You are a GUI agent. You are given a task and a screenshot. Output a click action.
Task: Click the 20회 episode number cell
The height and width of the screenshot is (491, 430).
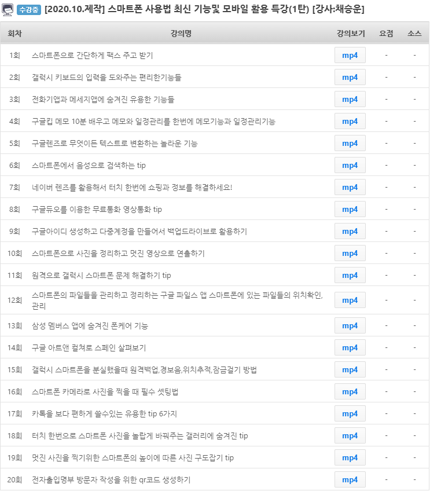14,480
